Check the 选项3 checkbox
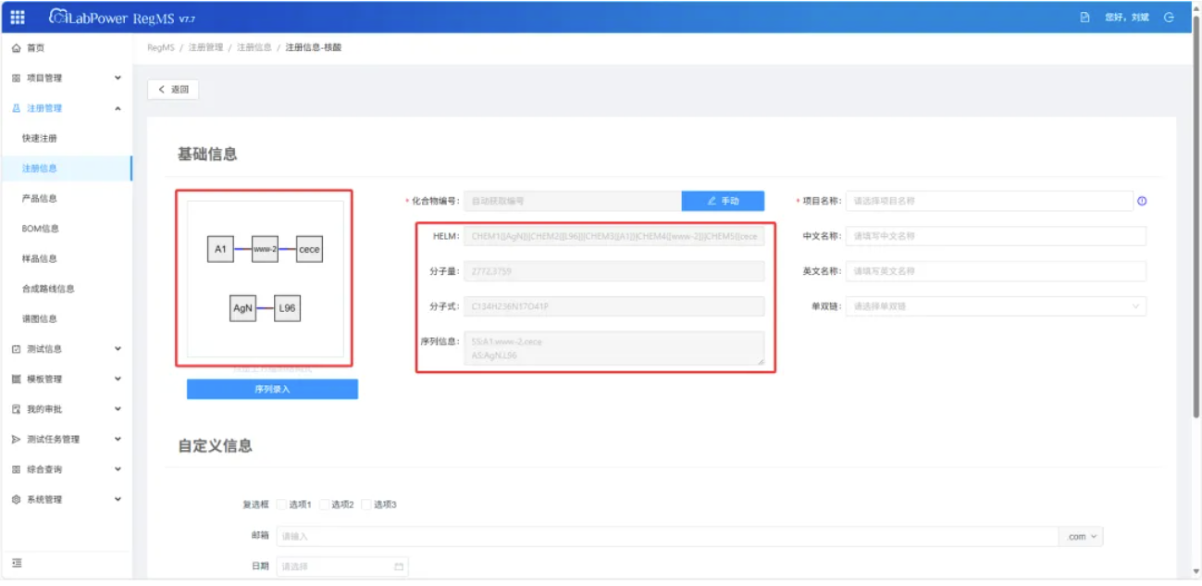This screenshot has width=1202, height=586. pyautogui.click(x=366, y=505)
